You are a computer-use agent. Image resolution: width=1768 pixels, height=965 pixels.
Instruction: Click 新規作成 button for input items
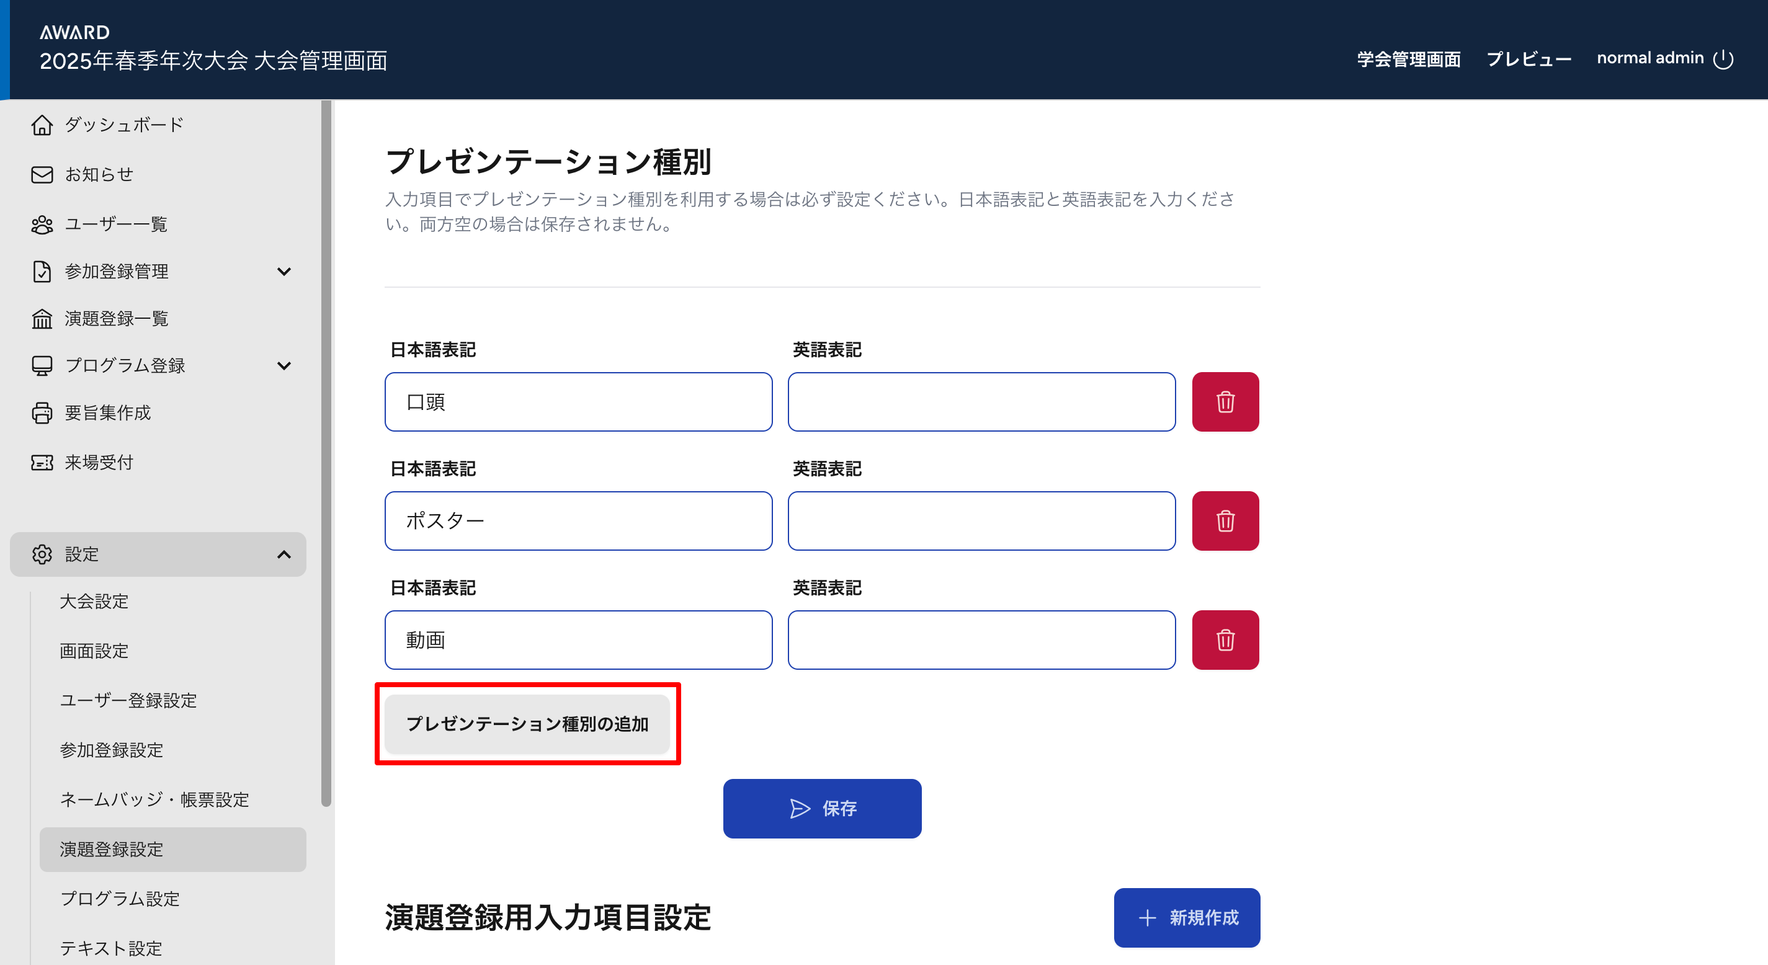(1187, 918)
